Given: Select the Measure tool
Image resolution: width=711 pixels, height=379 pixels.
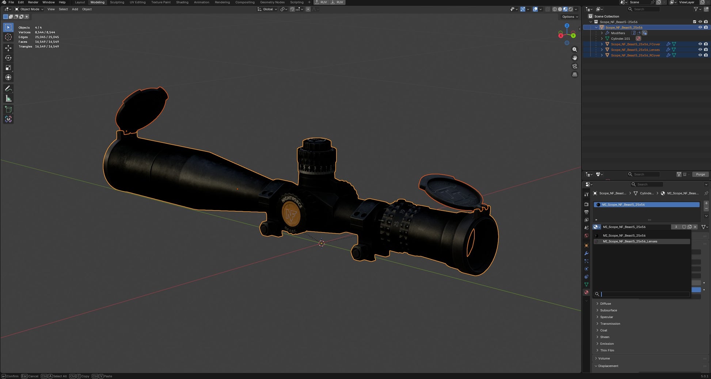Looking at the screenshot, I should tap(8, 99).
